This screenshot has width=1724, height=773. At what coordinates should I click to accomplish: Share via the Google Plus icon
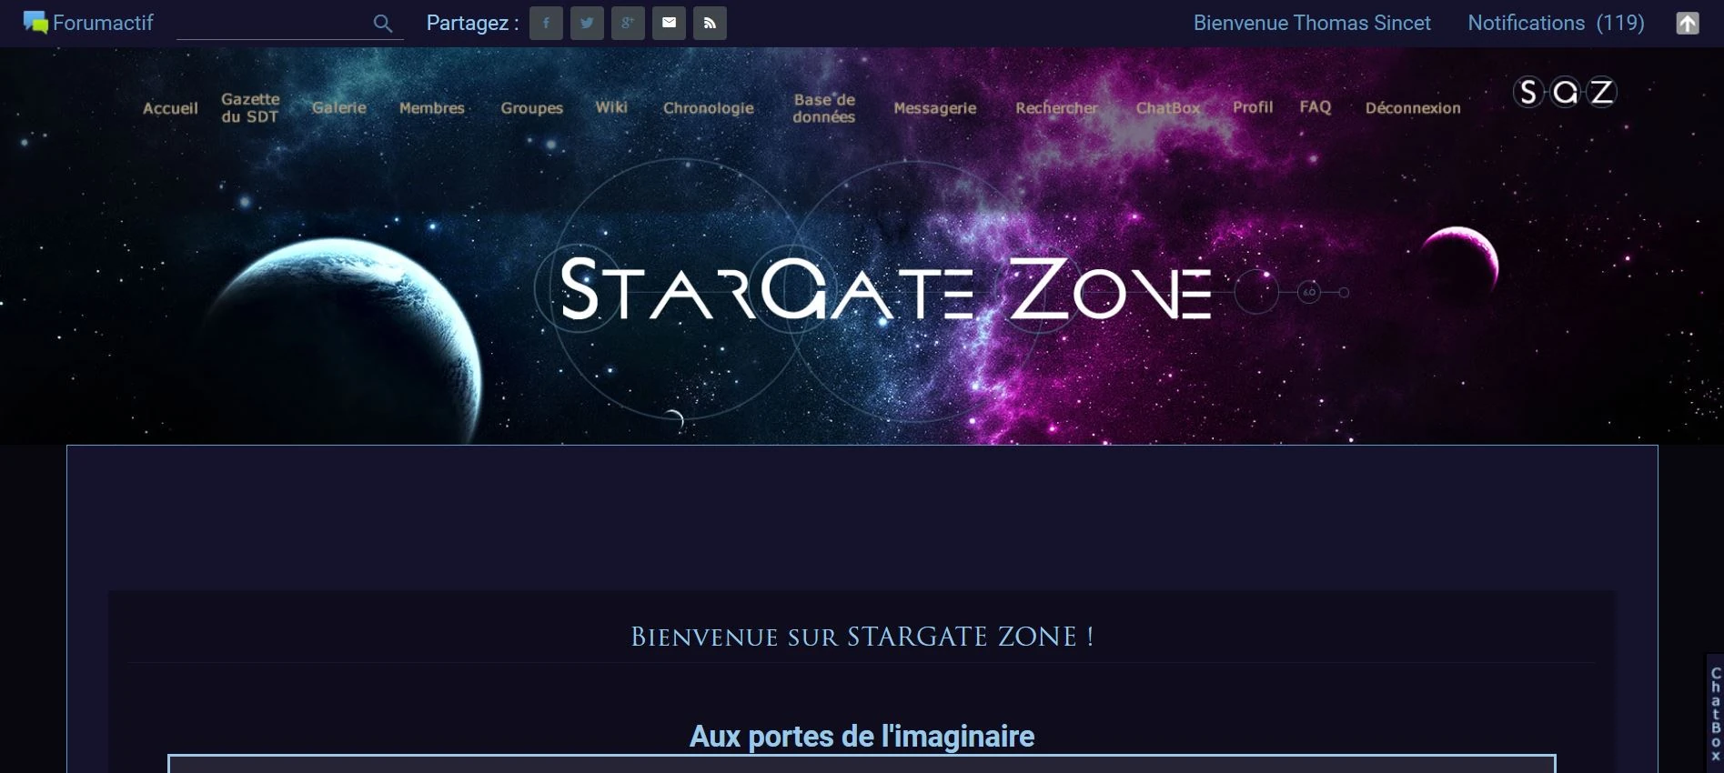[628, 23]
